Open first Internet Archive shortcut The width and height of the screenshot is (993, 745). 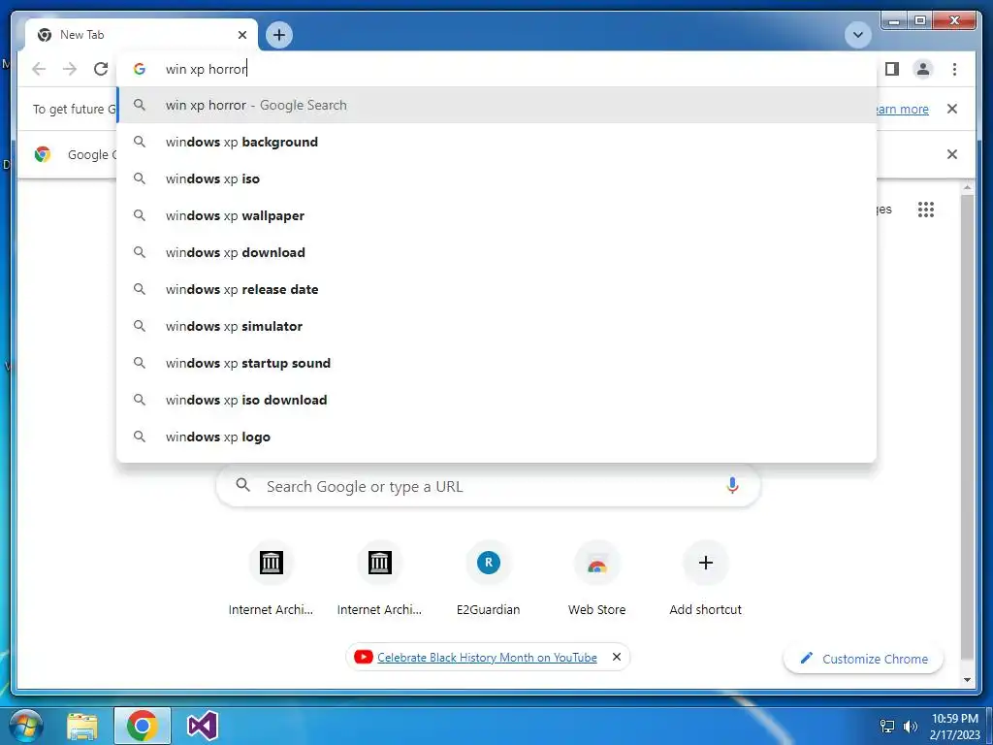click(272, 579)
